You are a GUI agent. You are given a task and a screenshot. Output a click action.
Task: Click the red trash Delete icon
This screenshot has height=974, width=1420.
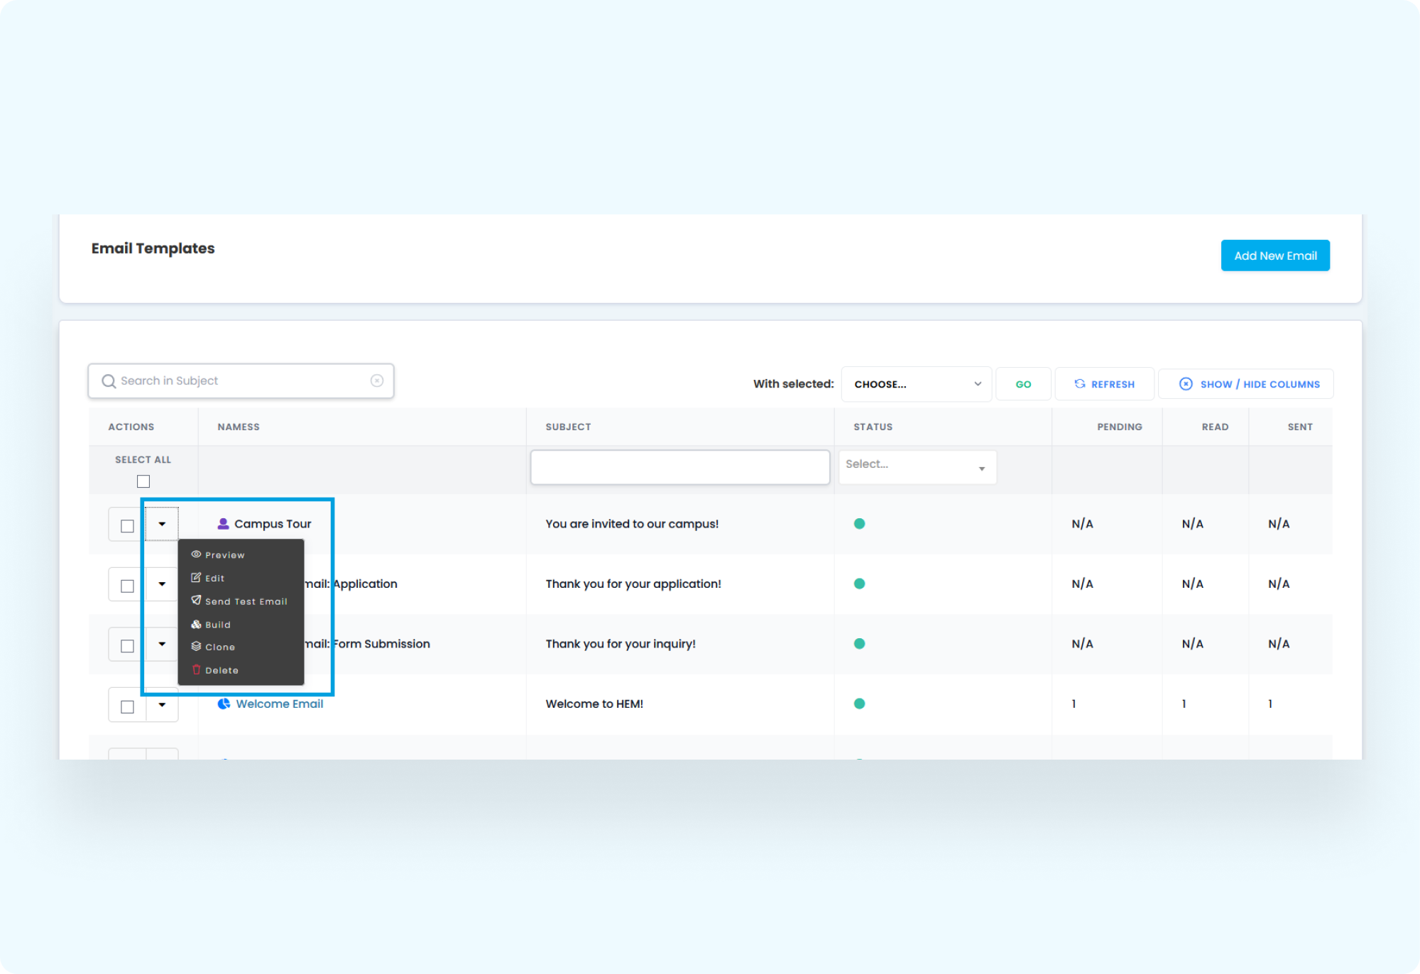[x=197, y=670]
